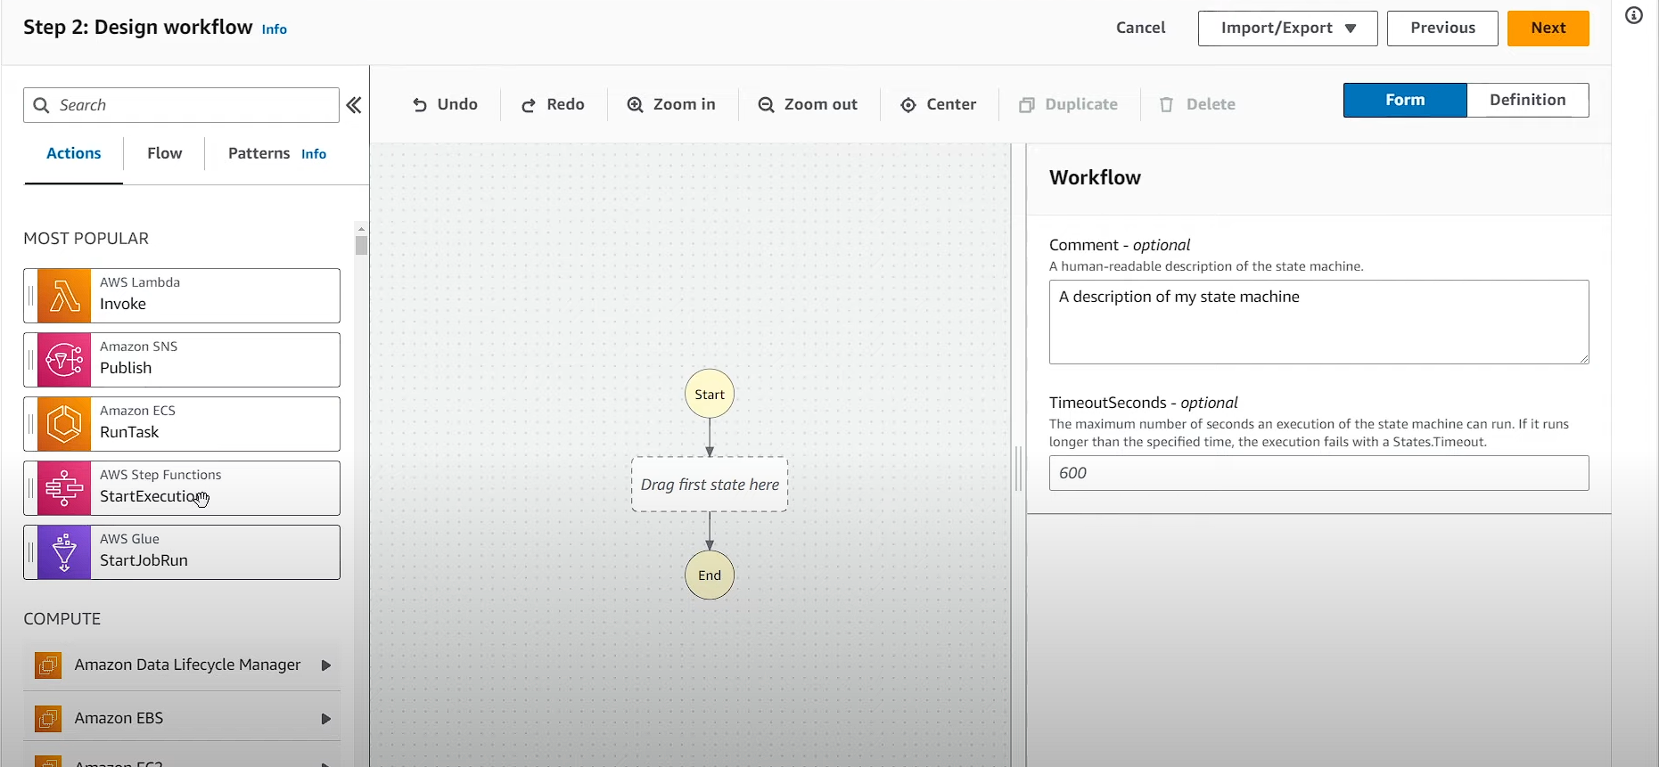Open the Flow tab
This screenshot has width=1659, height=767.
click(165, 153)
